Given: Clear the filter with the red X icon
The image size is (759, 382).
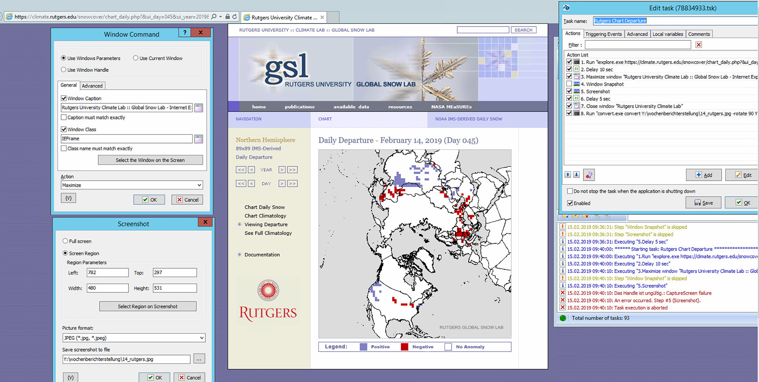Looking at the screenshot, I should coord(699,45).
